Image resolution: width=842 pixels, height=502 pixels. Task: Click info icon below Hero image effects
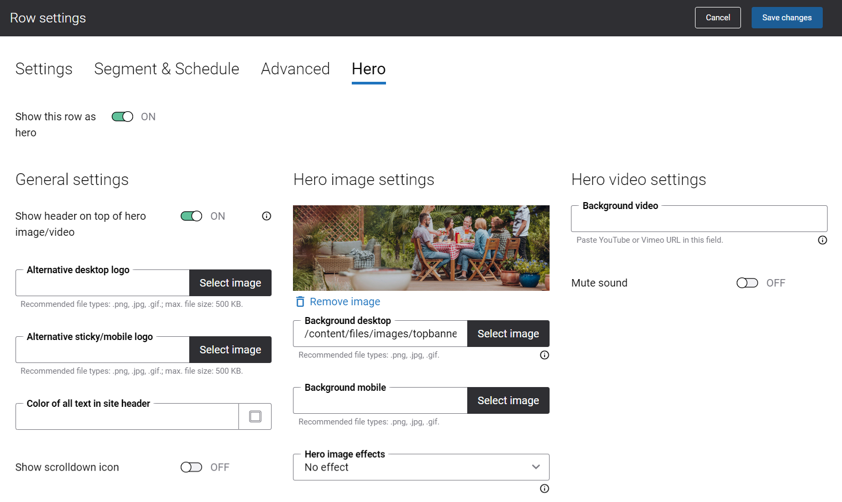click(x=544, y=489)
